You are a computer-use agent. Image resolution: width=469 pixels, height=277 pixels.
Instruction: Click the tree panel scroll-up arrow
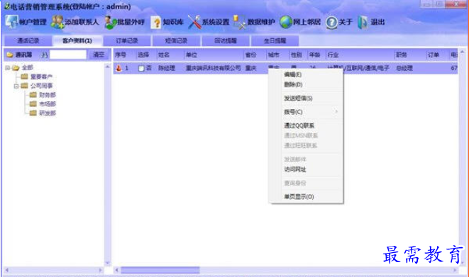pos(108,67)
